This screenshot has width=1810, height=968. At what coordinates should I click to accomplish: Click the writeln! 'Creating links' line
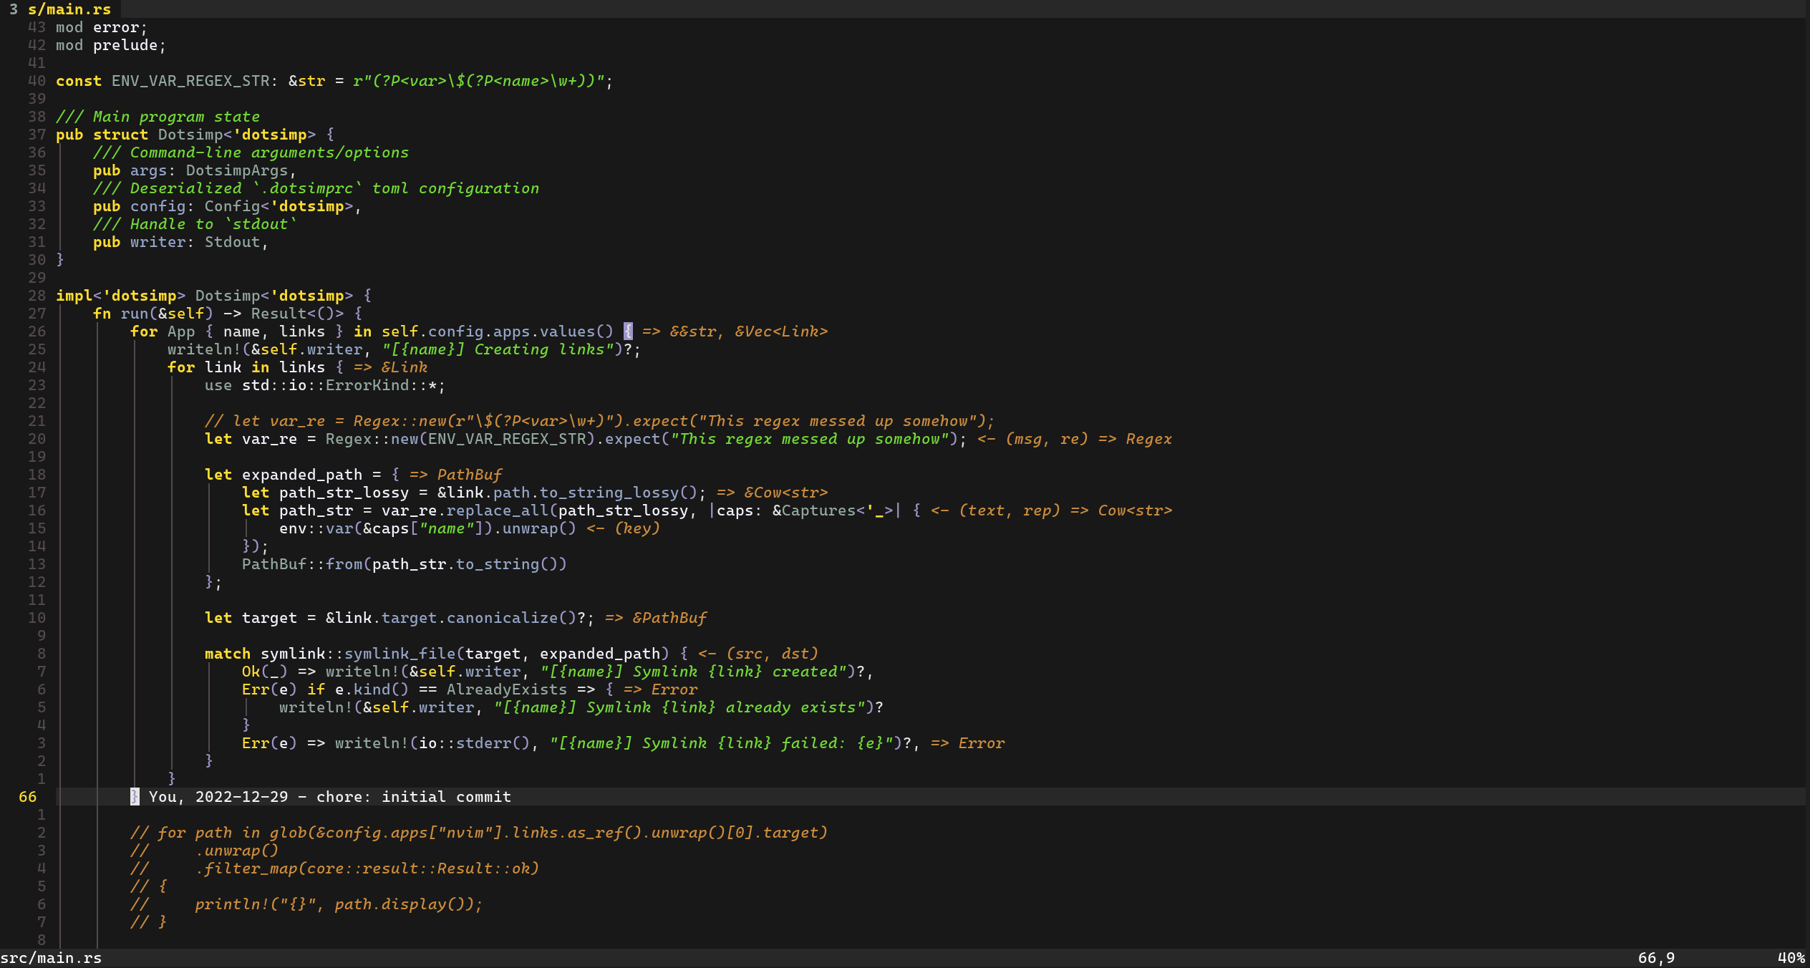point(405,349)
